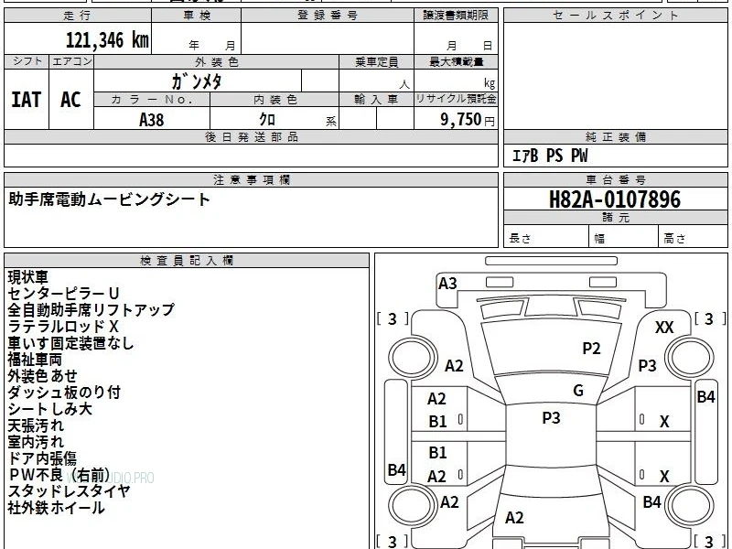
Task: Click the 高さ dimension field
Action: tap(693, 237)
